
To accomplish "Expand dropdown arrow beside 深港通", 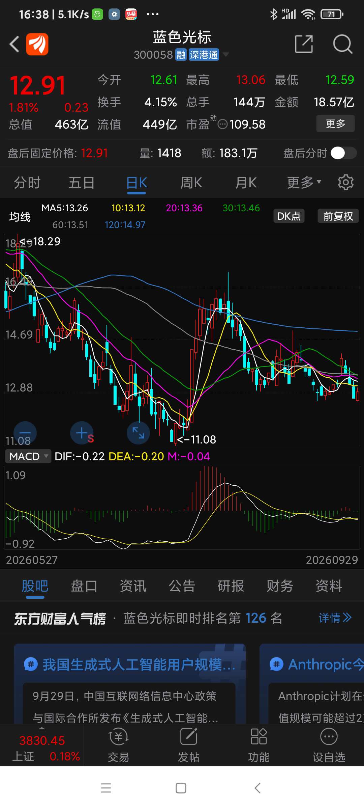I will pyautogui.click(x=226, y=54).
